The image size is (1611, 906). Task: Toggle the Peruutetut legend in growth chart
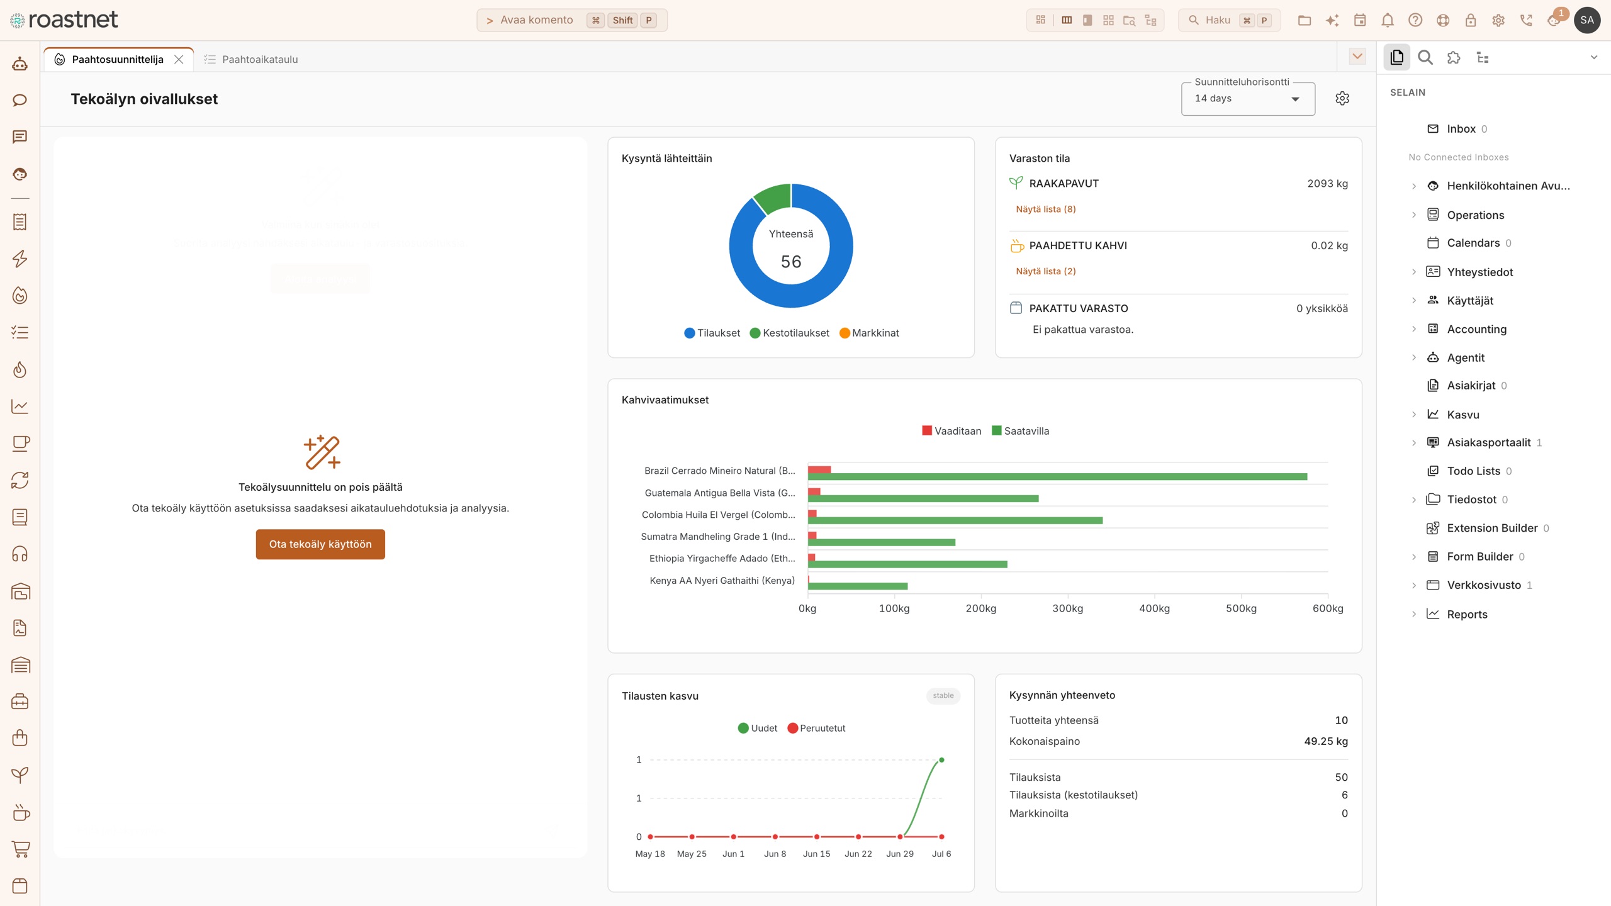(816, 728)
